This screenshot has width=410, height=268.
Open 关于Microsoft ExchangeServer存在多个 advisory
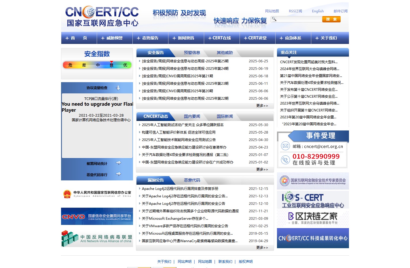(x=175, y=219)
